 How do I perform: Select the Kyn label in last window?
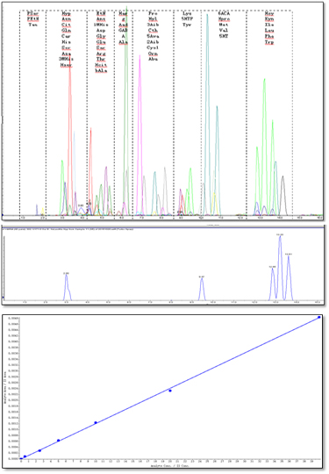click(x=269, y=19)
